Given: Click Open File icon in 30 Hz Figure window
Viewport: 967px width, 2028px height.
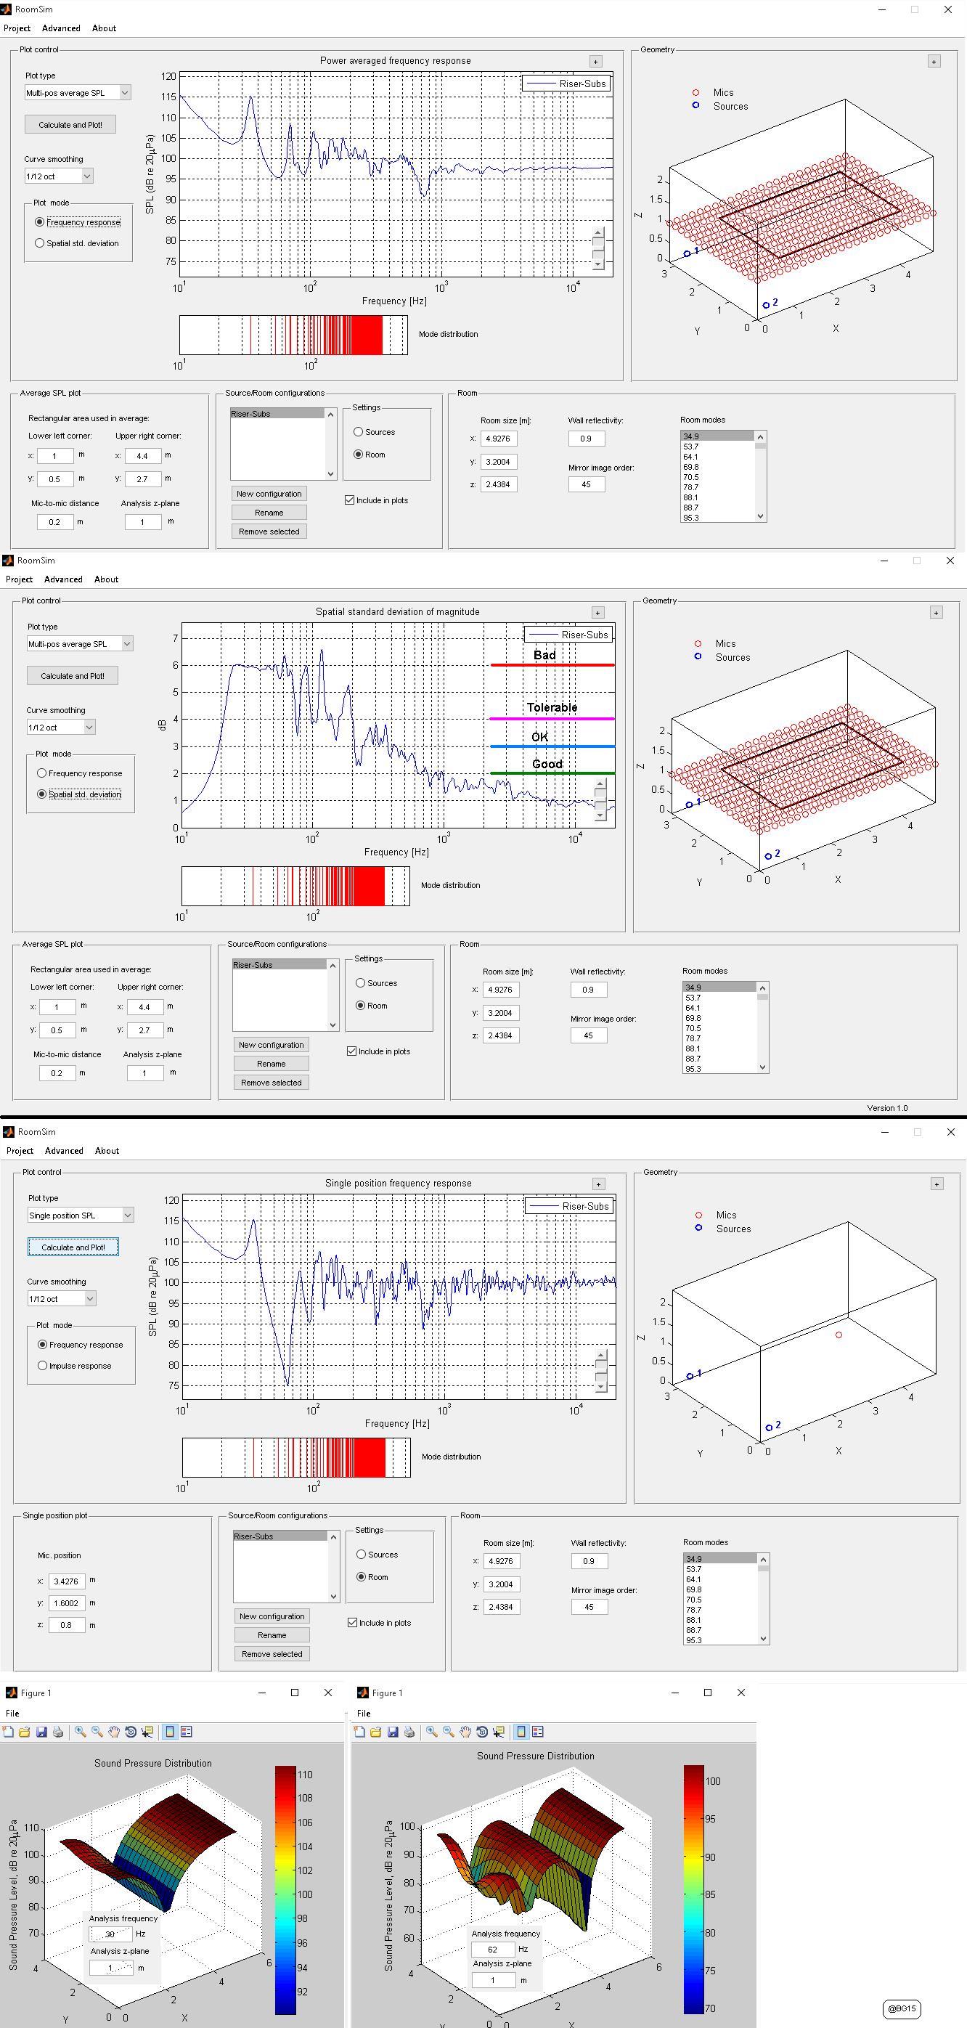Looking at the screenshot, I should pos(25,1731).
